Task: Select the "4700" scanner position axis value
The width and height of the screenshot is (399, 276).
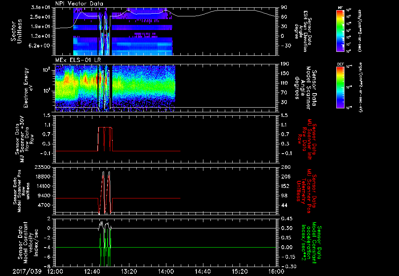Action: pyautogui.click(x=44, y=205)
